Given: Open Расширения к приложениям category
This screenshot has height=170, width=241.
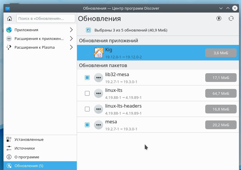Looking at the screenshot, I should [40, 38].
